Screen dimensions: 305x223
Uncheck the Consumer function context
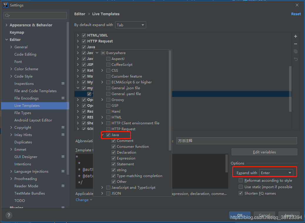click(114, 147)
